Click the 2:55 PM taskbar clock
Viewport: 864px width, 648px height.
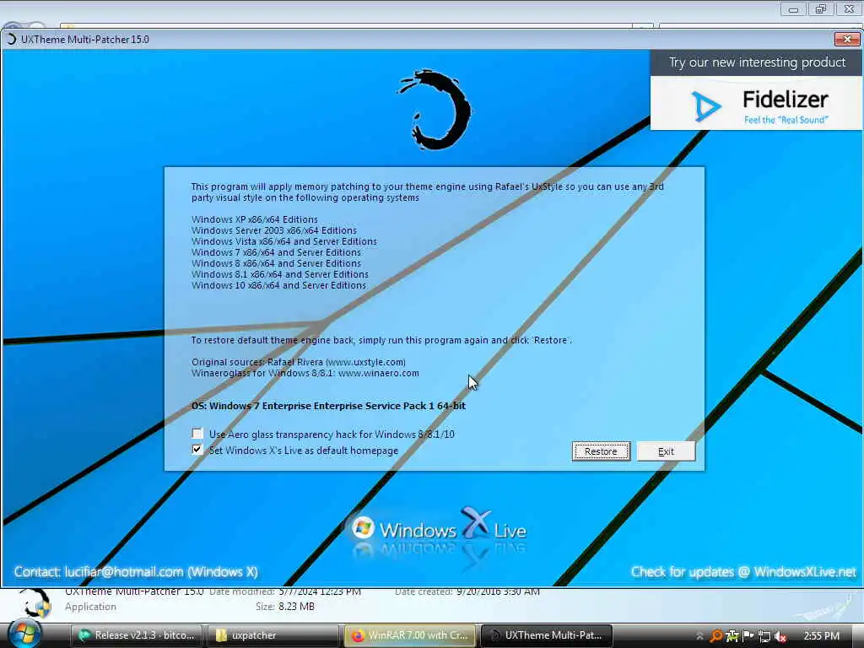tap(821, 636)
